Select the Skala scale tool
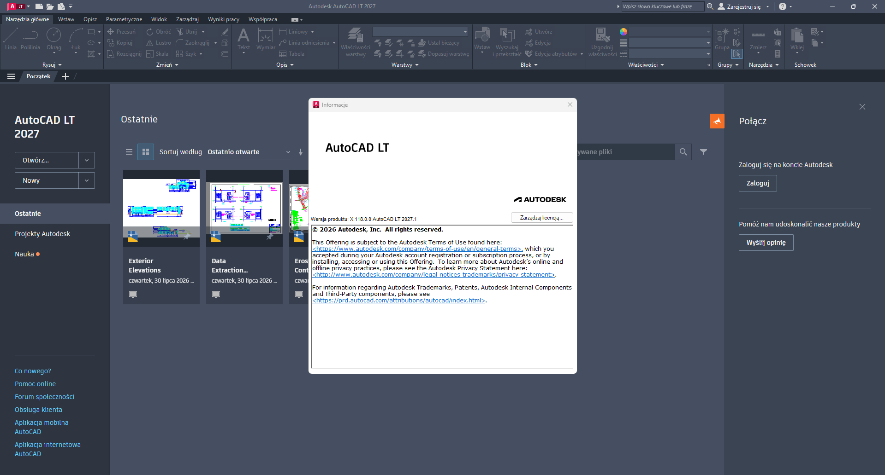The height and width of the screenshot is (475, 885). [x=157, y=54]
